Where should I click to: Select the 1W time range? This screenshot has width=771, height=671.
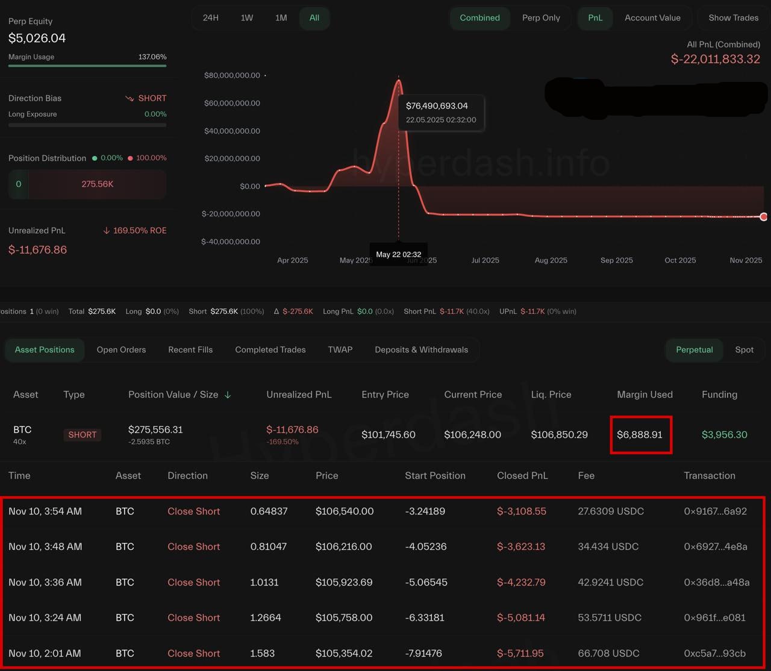point(247,18)
